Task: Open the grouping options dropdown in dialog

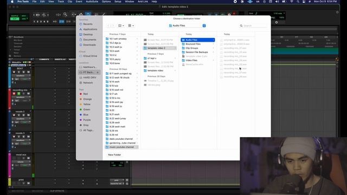Action: [131, 25]
